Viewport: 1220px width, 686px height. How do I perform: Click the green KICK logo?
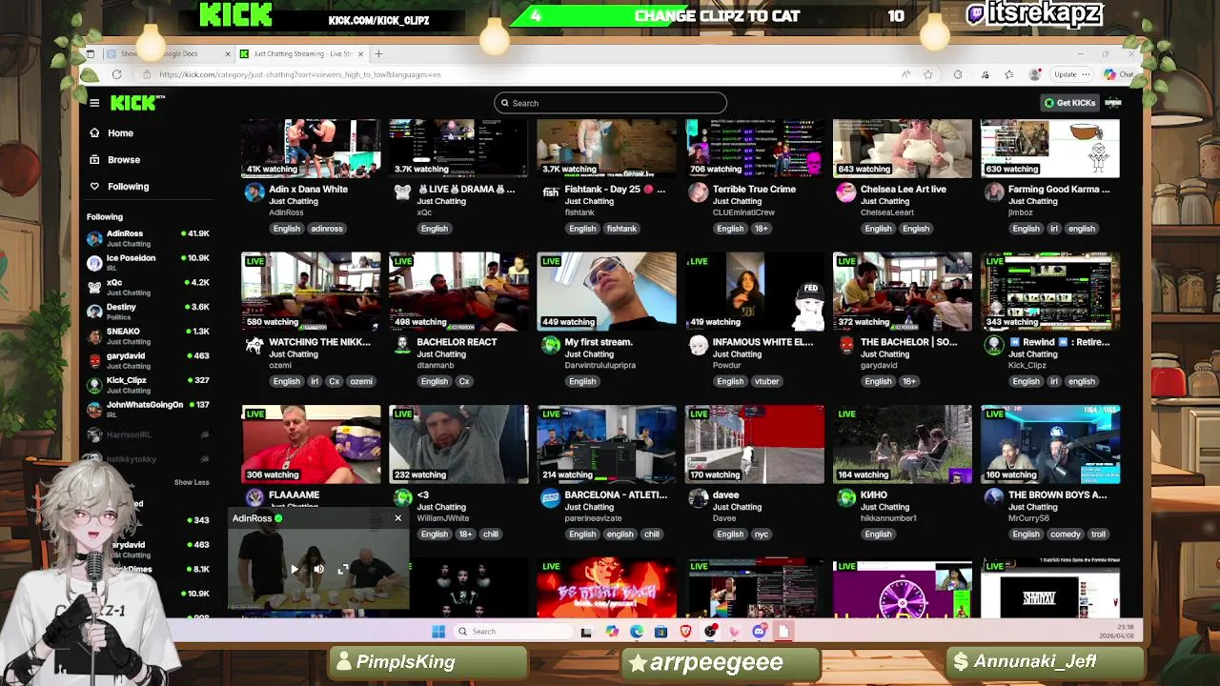132,103
